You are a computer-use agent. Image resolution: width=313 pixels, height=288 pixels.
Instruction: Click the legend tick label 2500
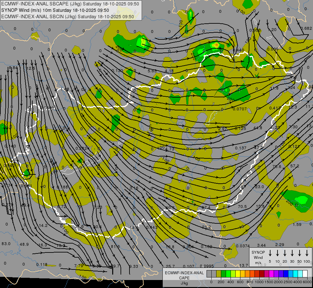pyautogui.click(x=288, y=282)
